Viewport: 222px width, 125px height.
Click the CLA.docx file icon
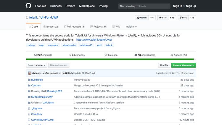pos(29,114)
